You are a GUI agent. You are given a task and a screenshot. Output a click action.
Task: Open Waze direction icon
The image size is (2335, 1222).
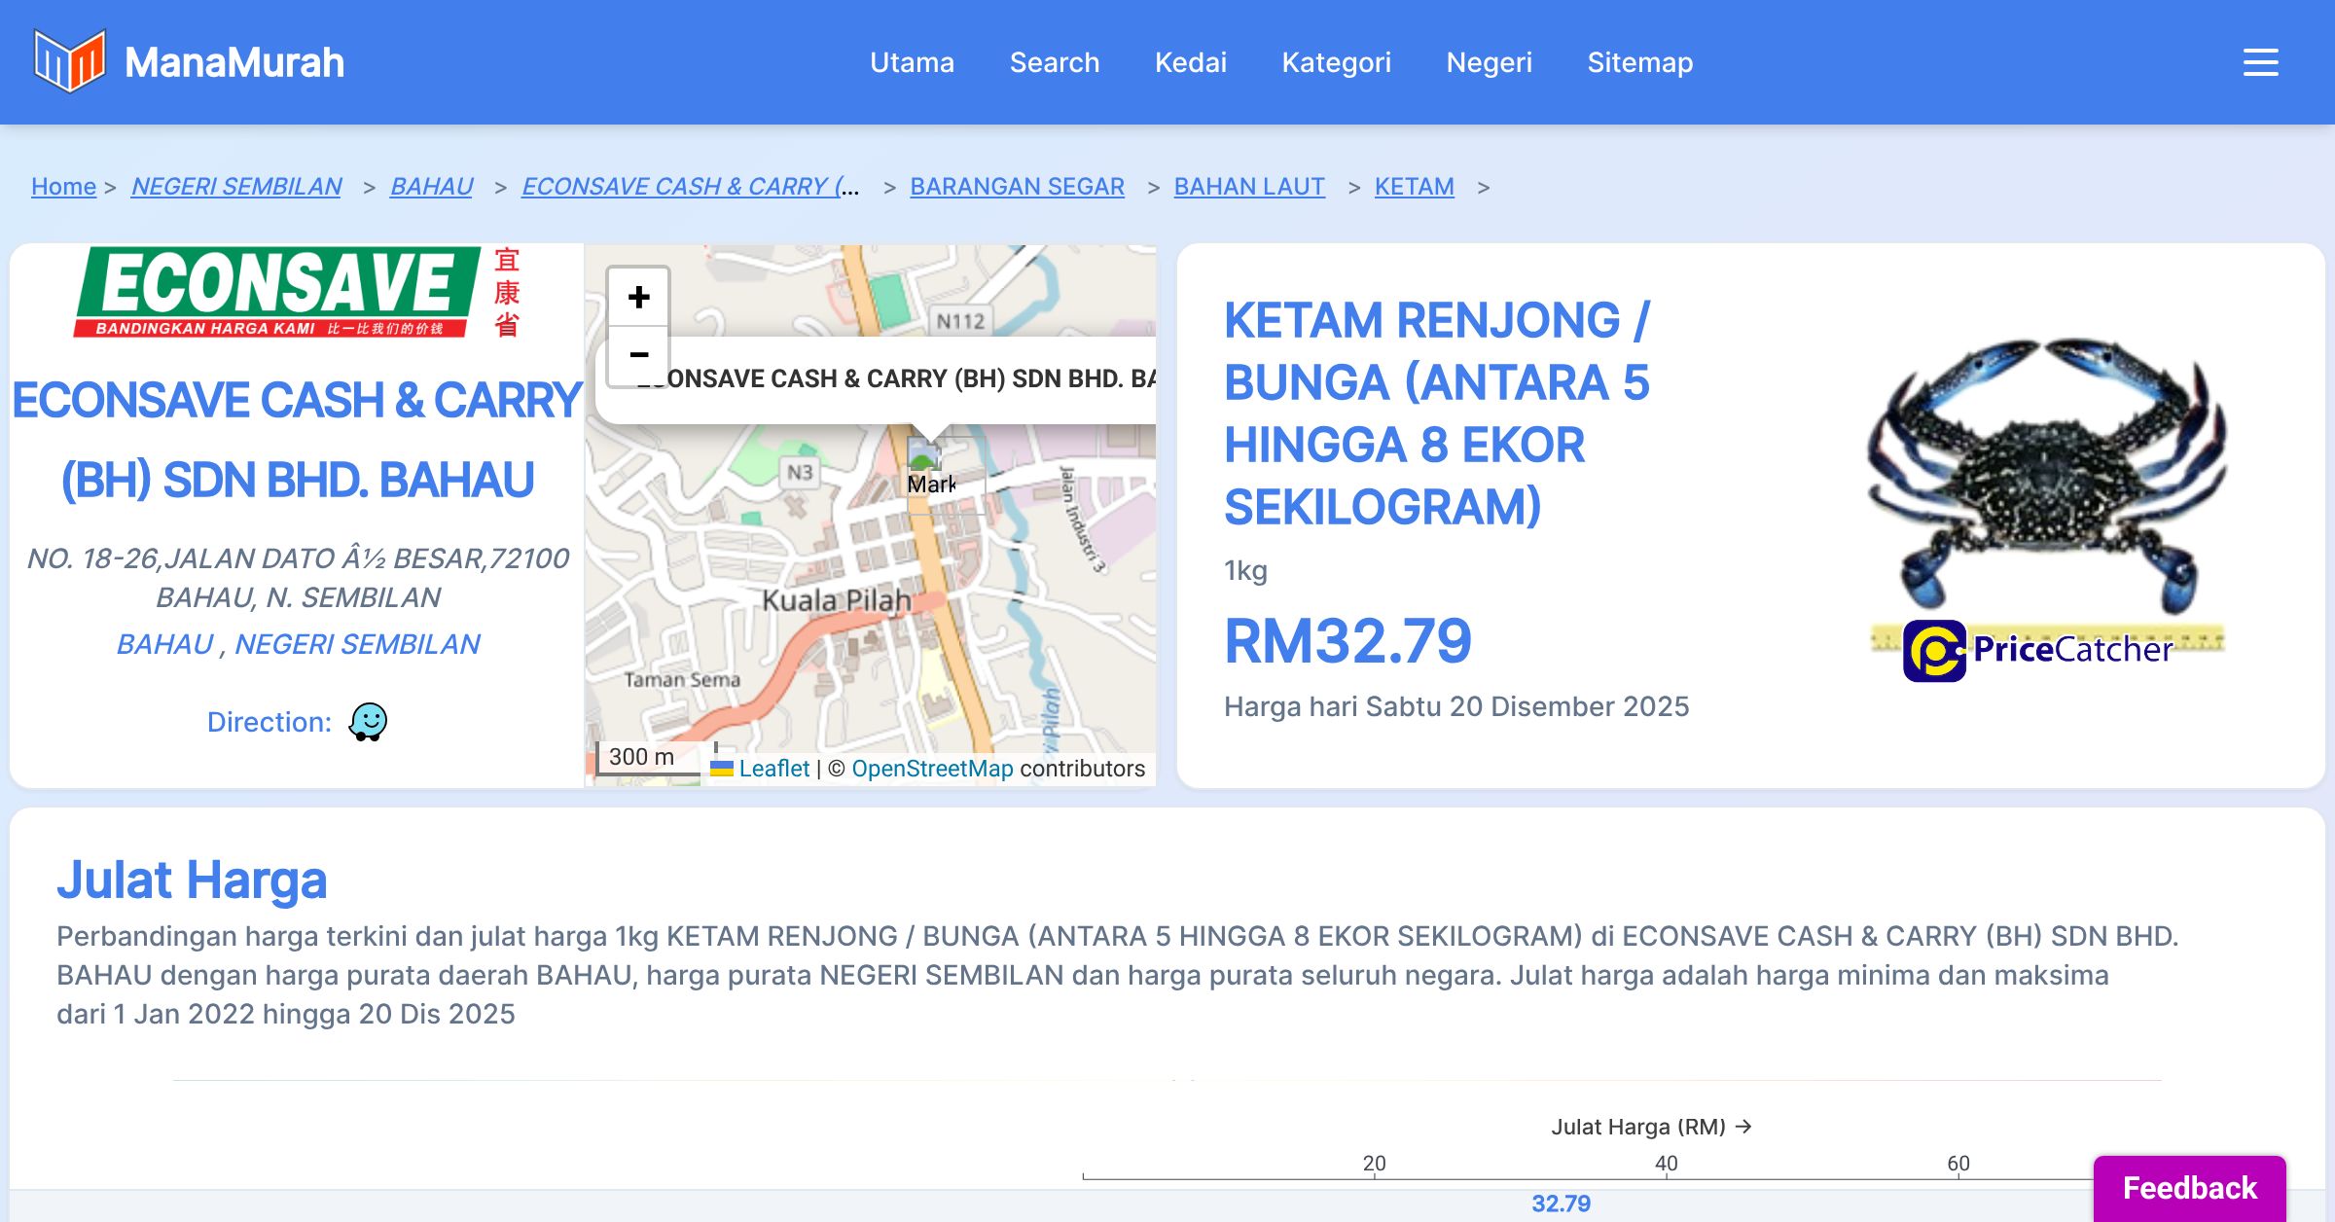[x=368, y=722]
